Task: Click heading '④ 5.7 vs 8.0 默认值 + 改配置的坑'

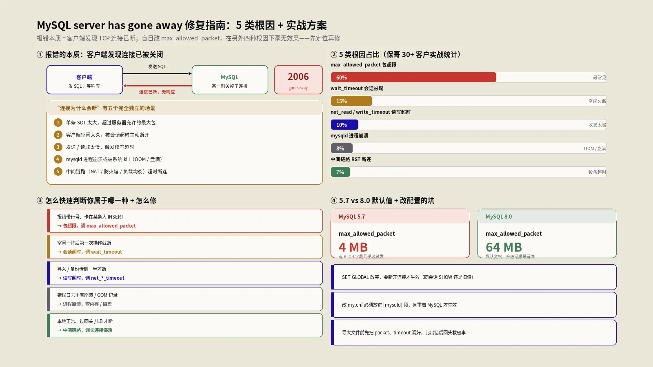Action: click(x=382, y=201)
